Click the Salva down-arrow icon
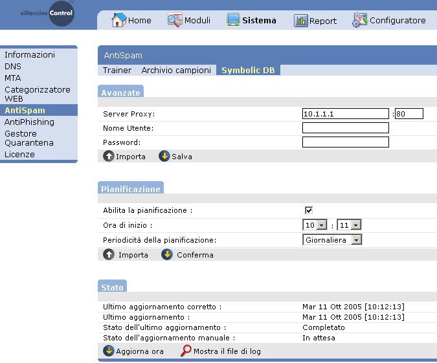The image size is (437, 363). pos(164,156)
